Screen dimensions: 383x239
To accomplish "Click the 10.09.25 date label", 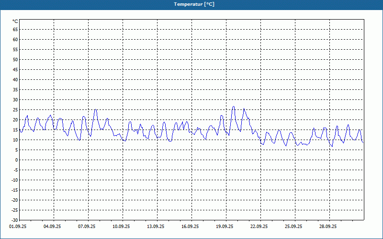I will [121, 227].
